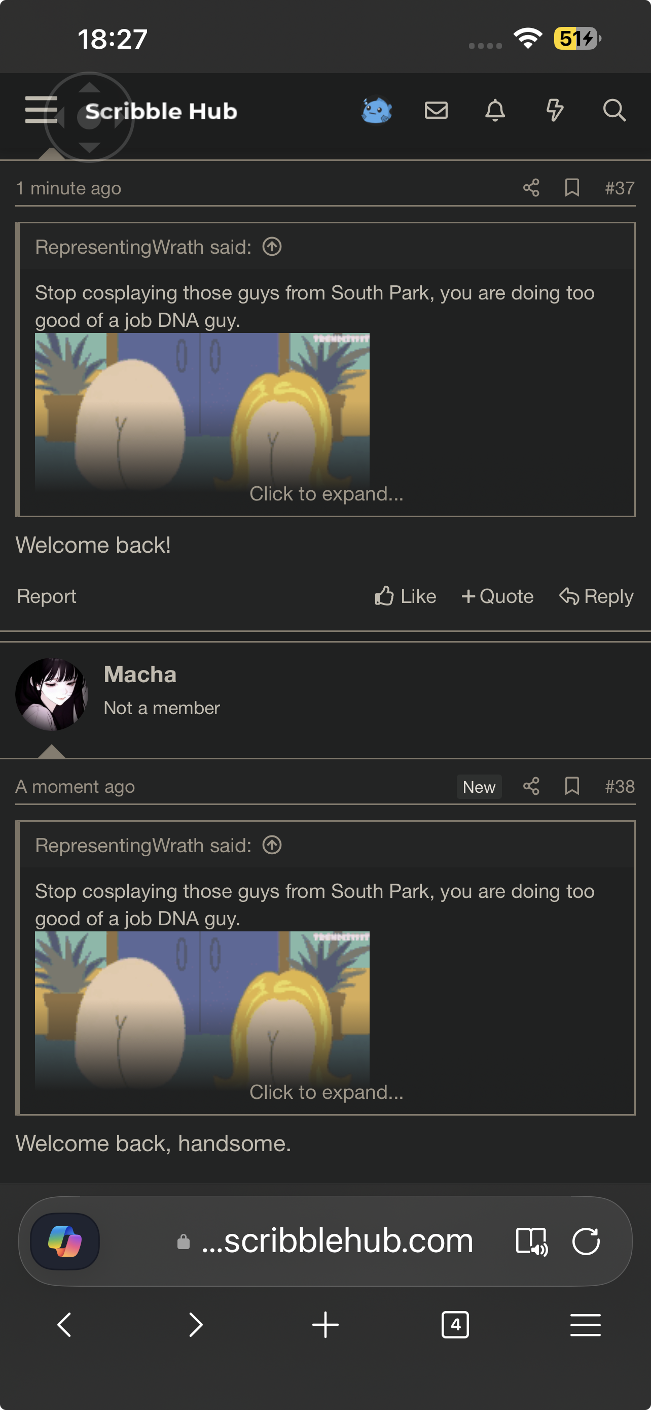Expand the quoted message in post #38
The height and width of the screenshot is (1410, 651).
[327, 1092]
